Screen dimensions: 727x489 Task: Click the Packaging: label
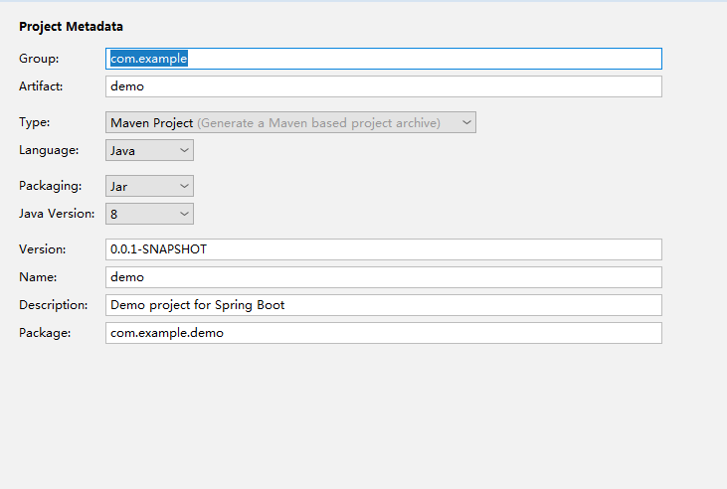coord(50,186)
